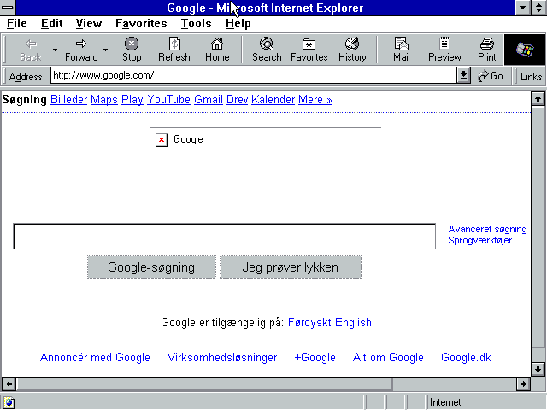This screenshot has width=547, height=410.
Task: Open the Drev link
Action: (238, 100)
